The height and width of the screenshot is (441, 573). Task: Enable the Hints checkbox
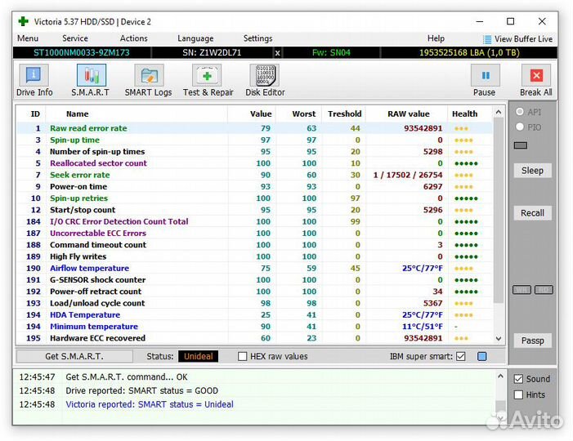(x=518, y=395)
